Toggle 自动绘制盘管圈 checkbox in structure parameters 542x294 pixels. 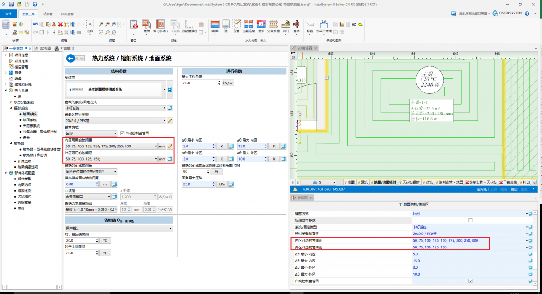click(122, 133)
